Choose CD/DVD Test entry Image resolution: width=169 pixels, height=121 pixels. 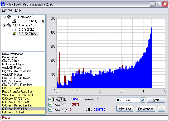point(11,88)
